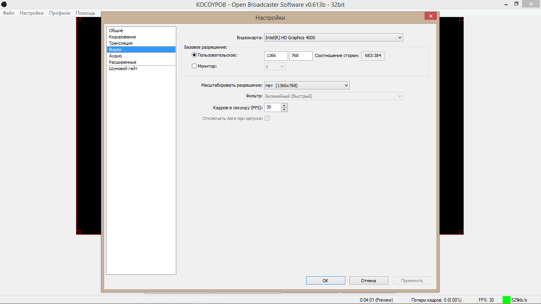Select the Трансляция settings category
541x304 pixels.
141,43
